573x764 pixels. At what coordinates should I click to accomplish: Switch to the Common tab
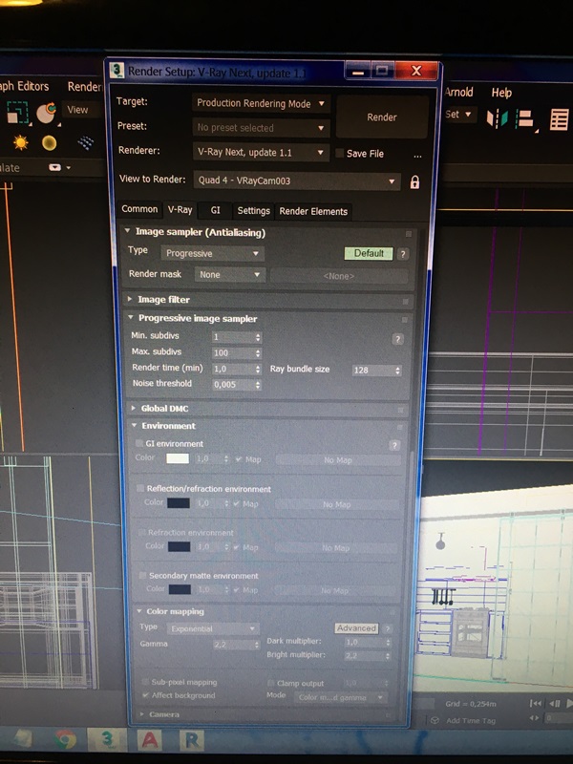pos(139,209)
